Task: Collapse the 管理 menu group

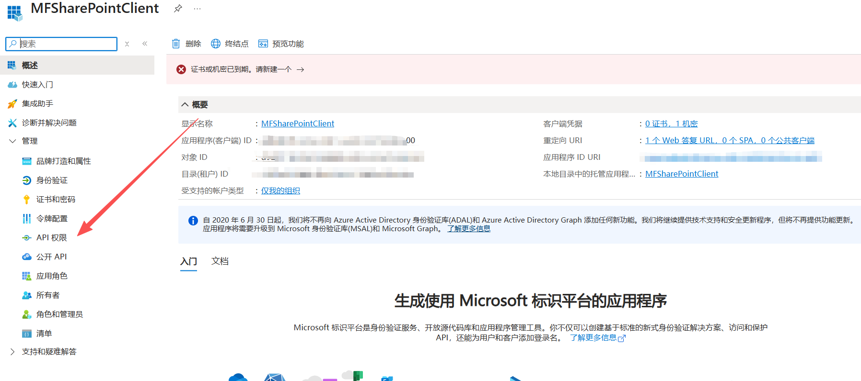Action: (x=12, y=141)
